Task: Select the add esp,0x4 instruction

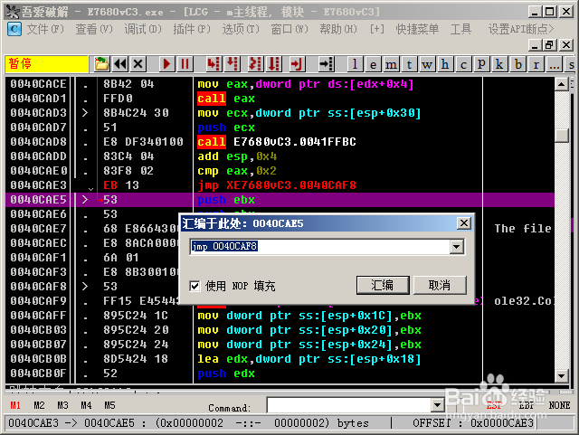Action: click(237, 156)
